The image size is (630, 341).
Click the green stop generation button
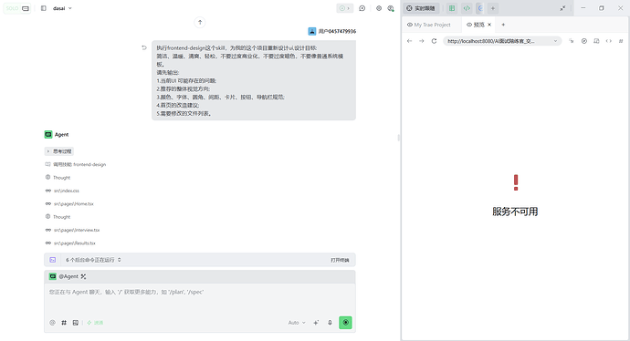[345, 323]
